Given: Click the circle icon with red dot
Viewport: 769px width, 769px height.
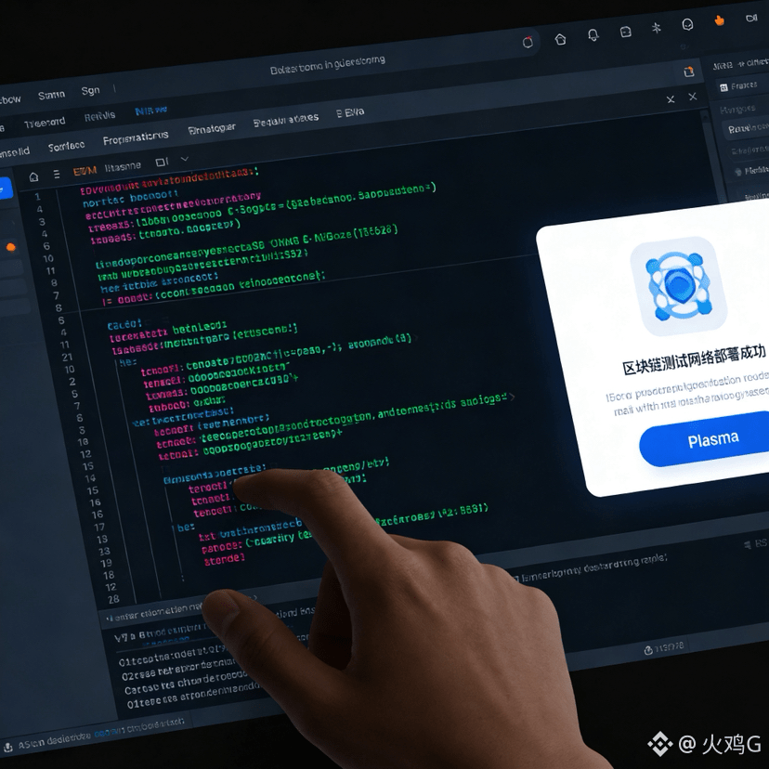Looking at the screenshot, I should pos(528,42).
